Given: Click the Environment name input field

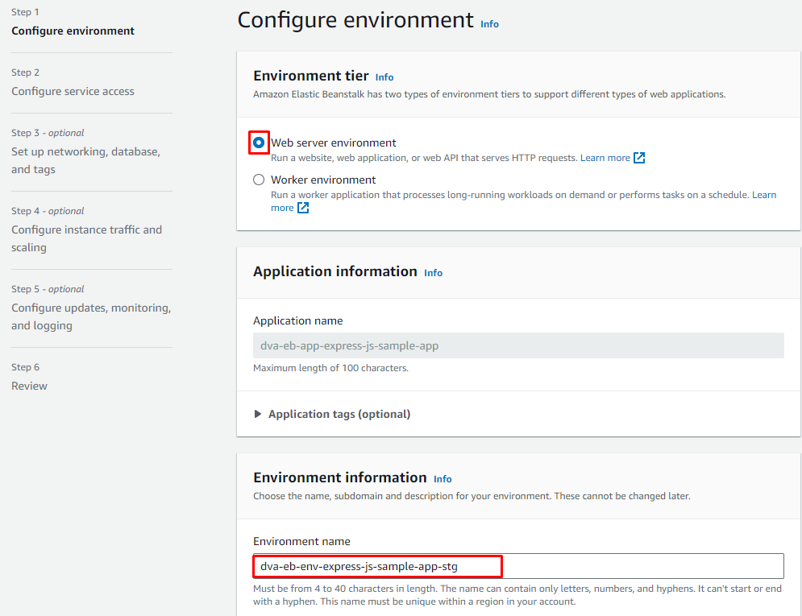Looking at the screenshot, I should coord(517,566).
